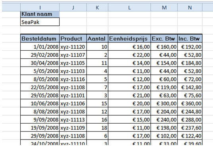This screenshot has height=147, width=213.
Task: Select column N header
Action: 190,8
